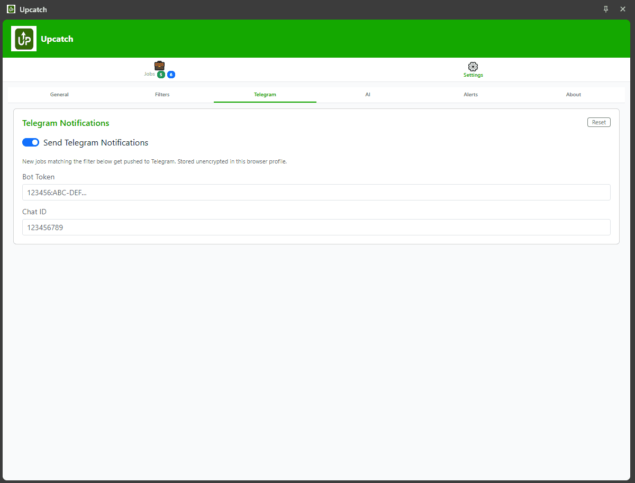Open the Alerts tab

pyautogui.click(x=470, y=95)
